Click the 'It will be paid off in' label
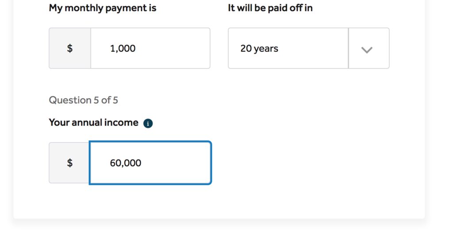 coord(270,8)
